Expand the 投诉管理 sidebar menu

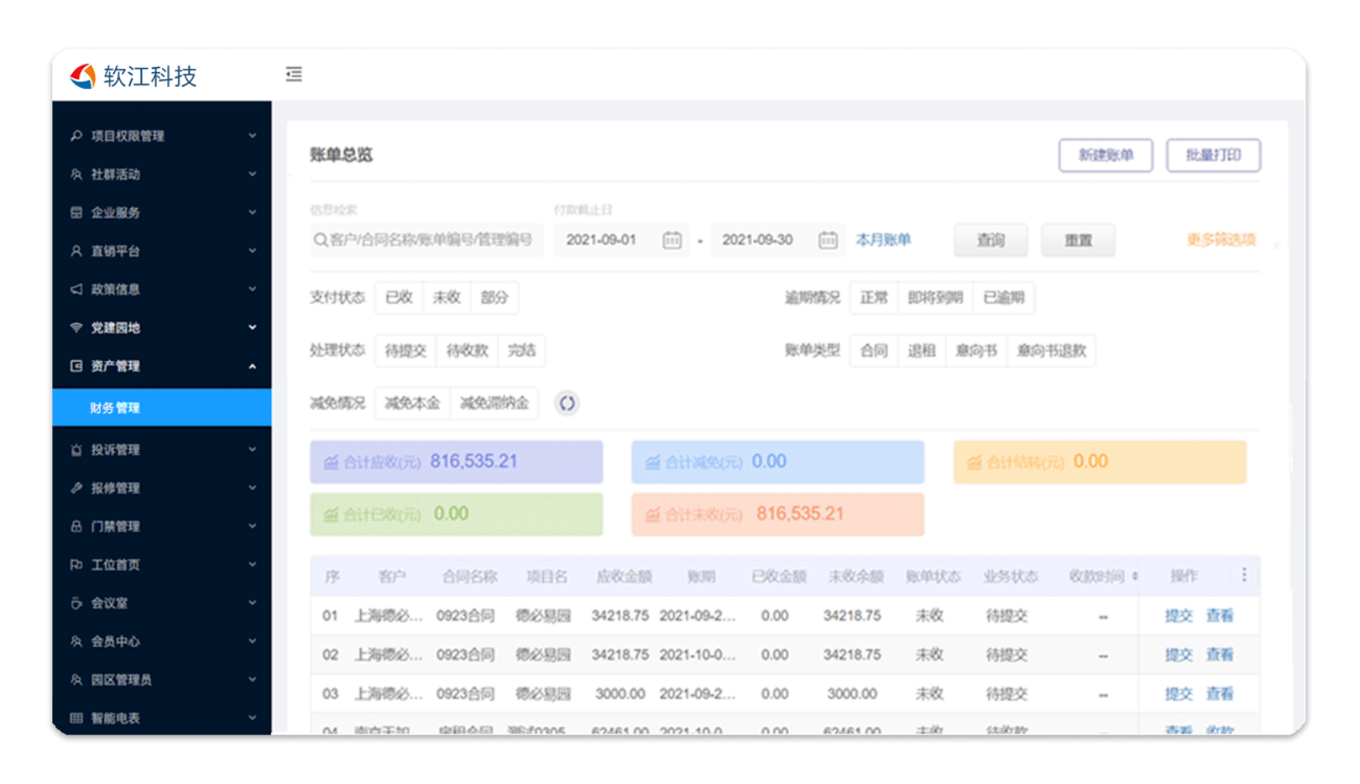[161, 449]
